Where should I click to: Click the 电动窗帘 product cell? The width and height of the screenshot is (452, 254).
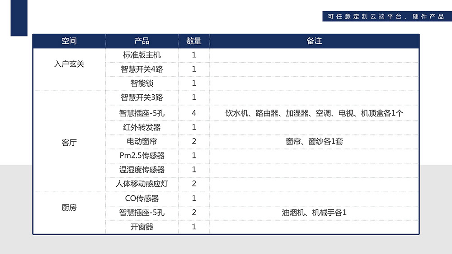(x=142, y=141)
